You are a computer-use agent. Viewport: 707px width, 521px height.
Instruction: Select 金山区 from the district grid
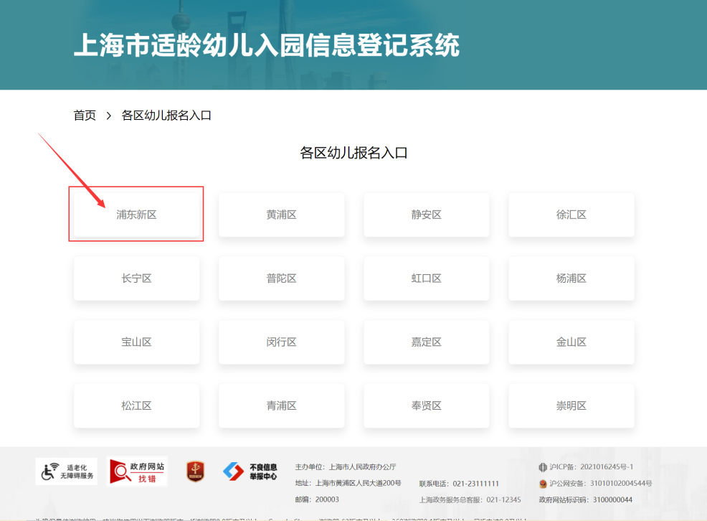(571, 342)
